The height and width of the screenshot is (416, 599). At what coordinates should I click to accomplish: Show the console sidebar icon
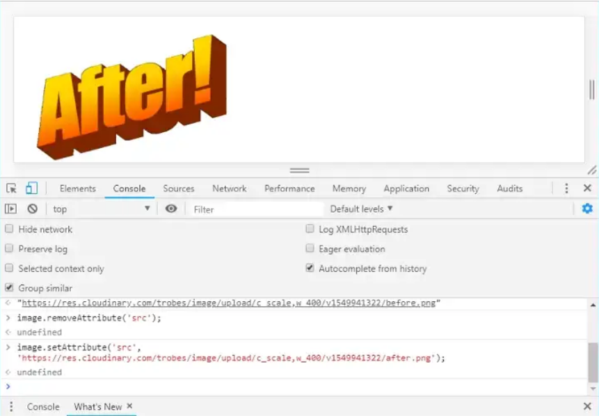pyautogui.click(x=11, y=209)
